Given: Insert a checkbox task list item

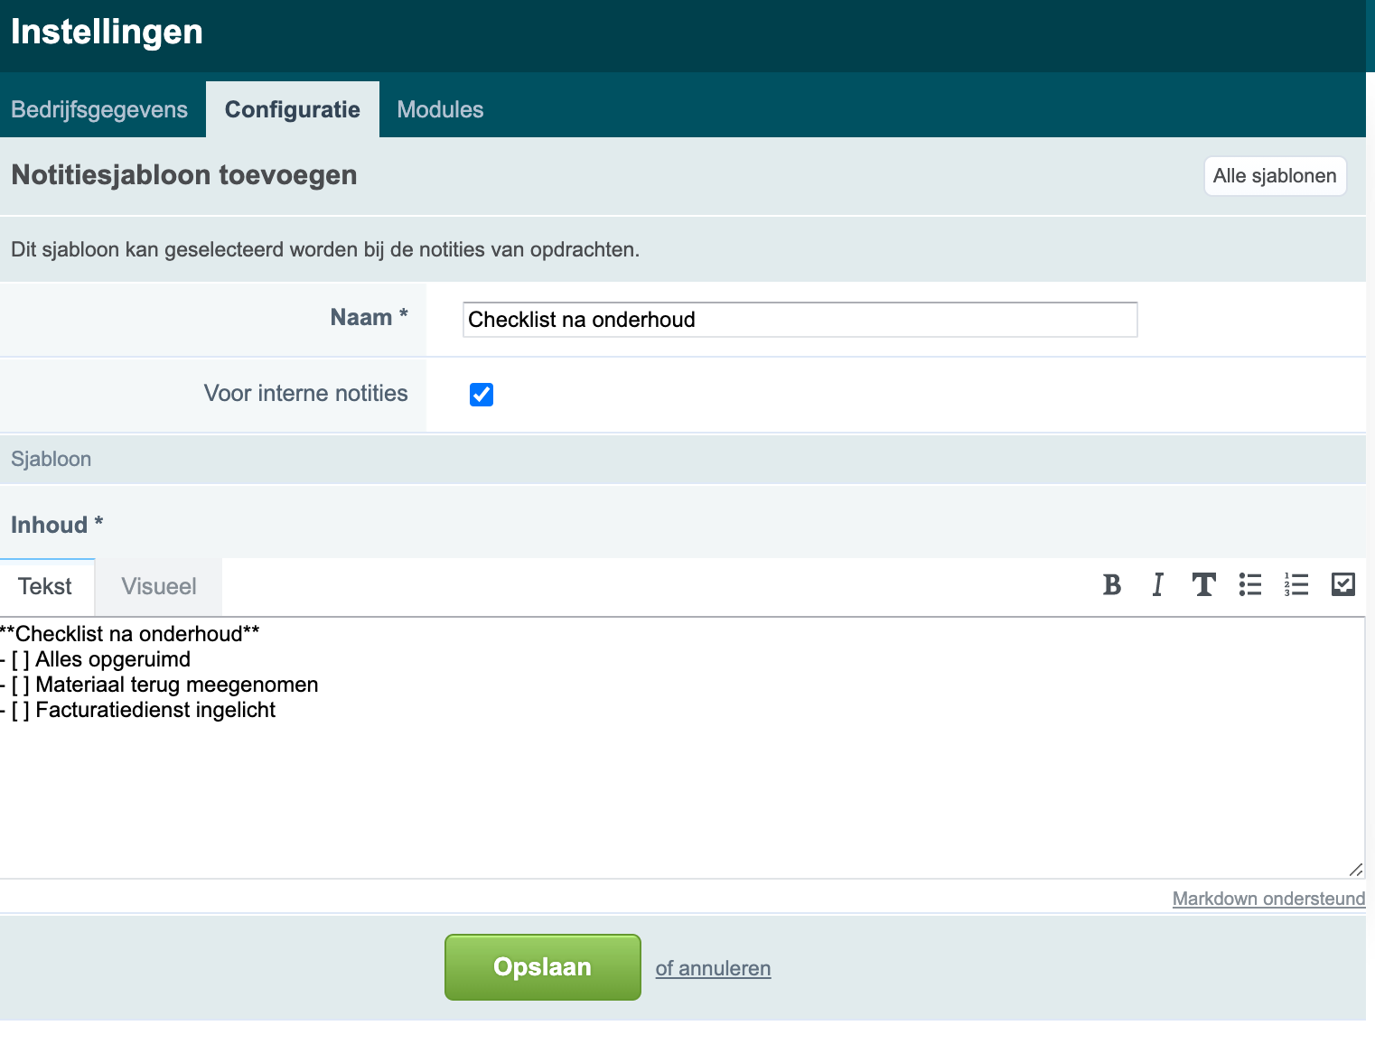Looking at the screenshot, I should coord(1343,584).
